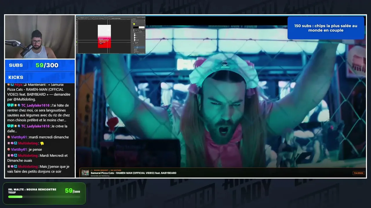Open the Photoshop screen preview inset

(x=111, y=35)
